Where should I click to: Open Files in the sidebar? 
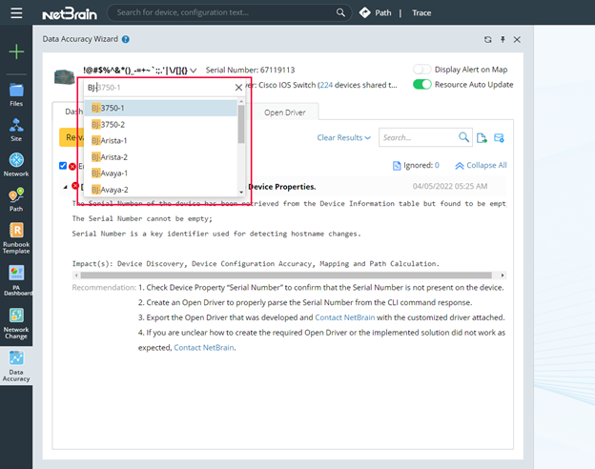coord(16,94)
